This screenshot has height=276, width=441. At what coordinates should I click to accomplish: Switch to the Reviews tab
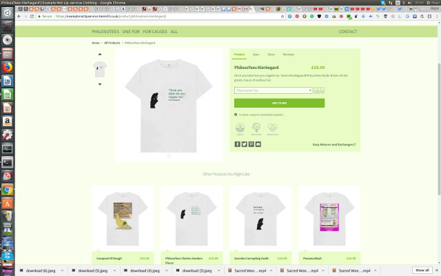[288, 55]
